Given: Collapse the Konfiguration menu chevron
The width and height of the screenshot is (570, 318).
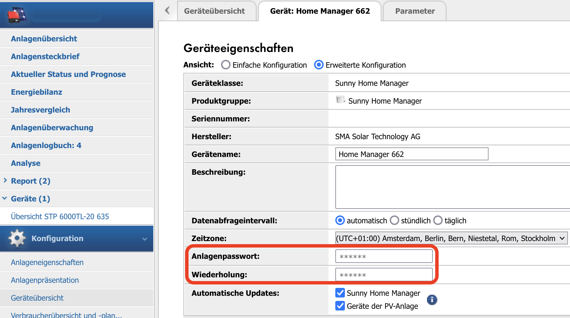Looking at the screenshot, I should pos(145,239).
